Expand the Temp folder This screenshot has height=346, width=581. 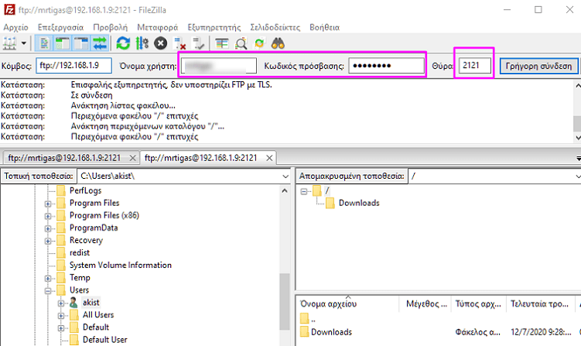(48, 278)
